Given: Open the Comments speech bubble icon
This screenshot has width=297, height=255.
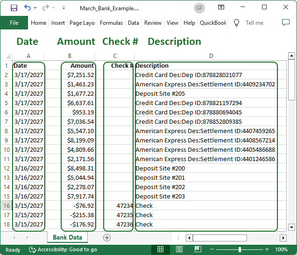Looking at the screenshot, I should [286, 23].
